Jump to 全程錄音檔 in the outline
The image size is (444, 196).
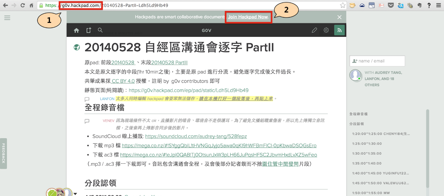coord(359,114)
